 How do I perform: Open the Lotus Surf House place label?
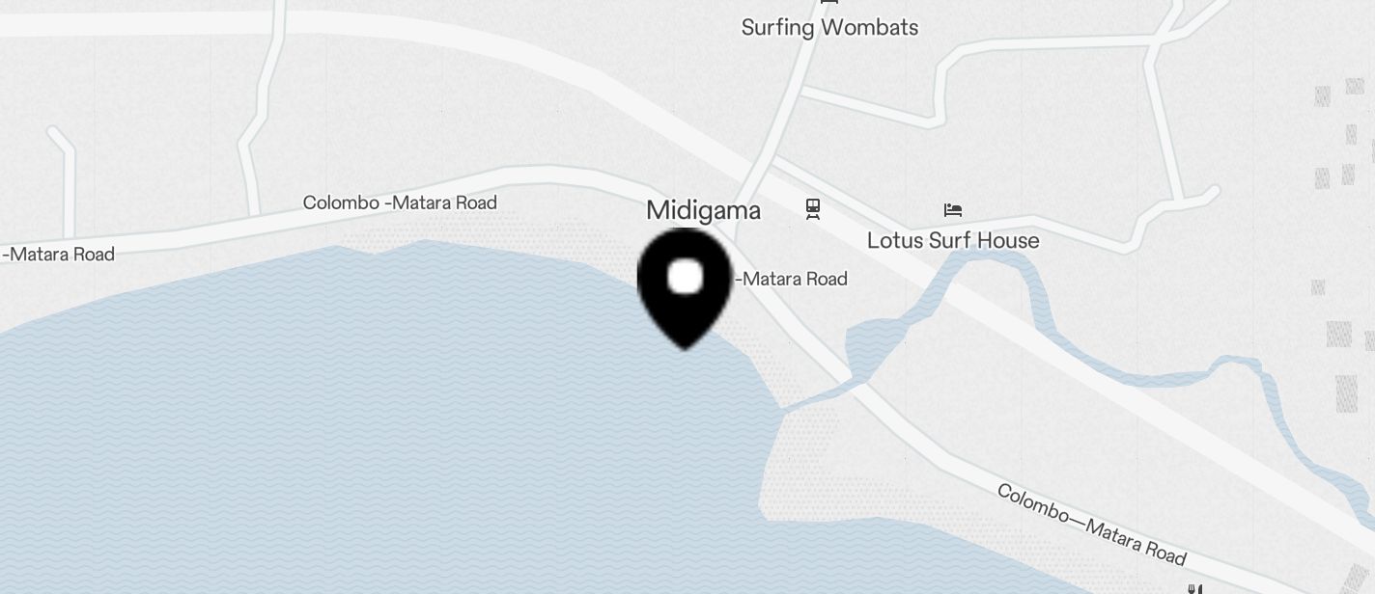coord(953,240)
